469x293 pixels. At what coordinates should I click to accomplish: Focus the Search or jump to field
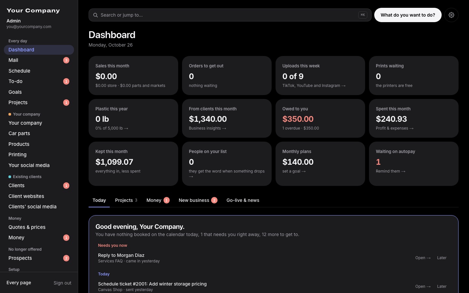coord(230,15)
